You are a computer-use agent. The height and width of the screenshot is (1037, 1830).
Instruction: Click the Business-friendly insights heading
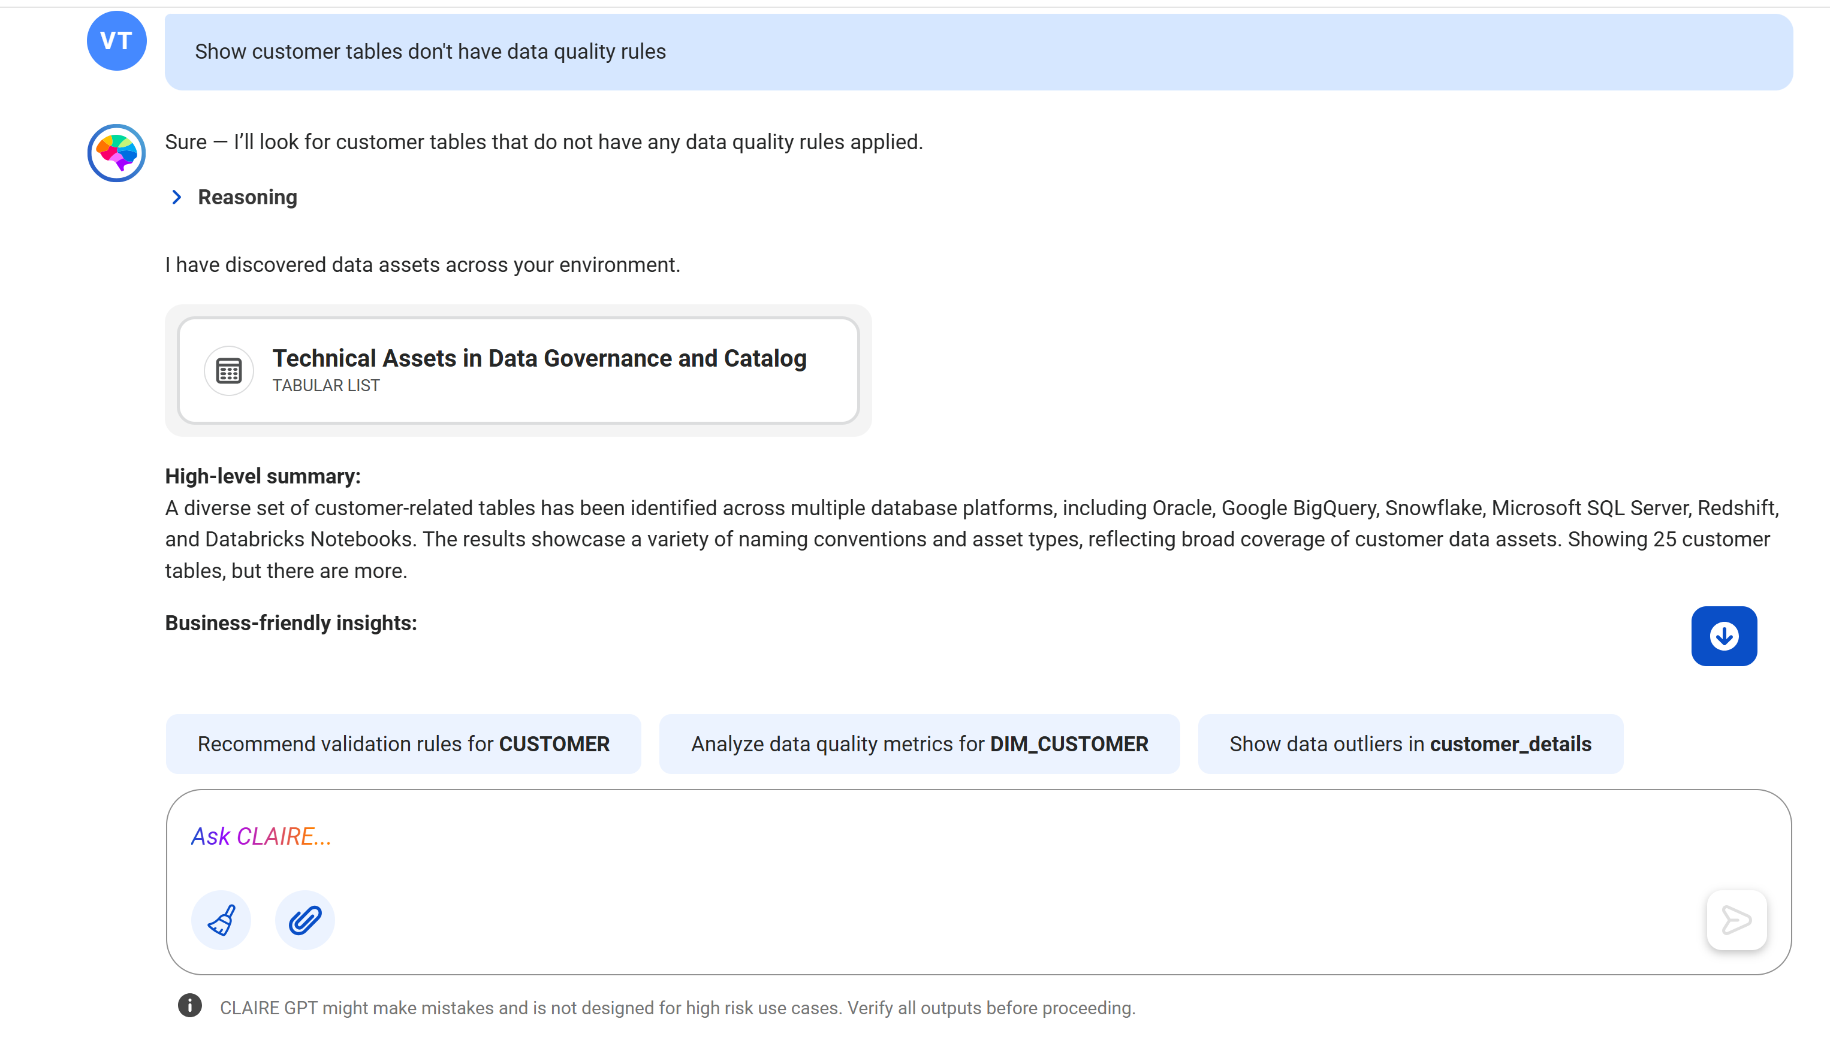(x=291, y=623)
